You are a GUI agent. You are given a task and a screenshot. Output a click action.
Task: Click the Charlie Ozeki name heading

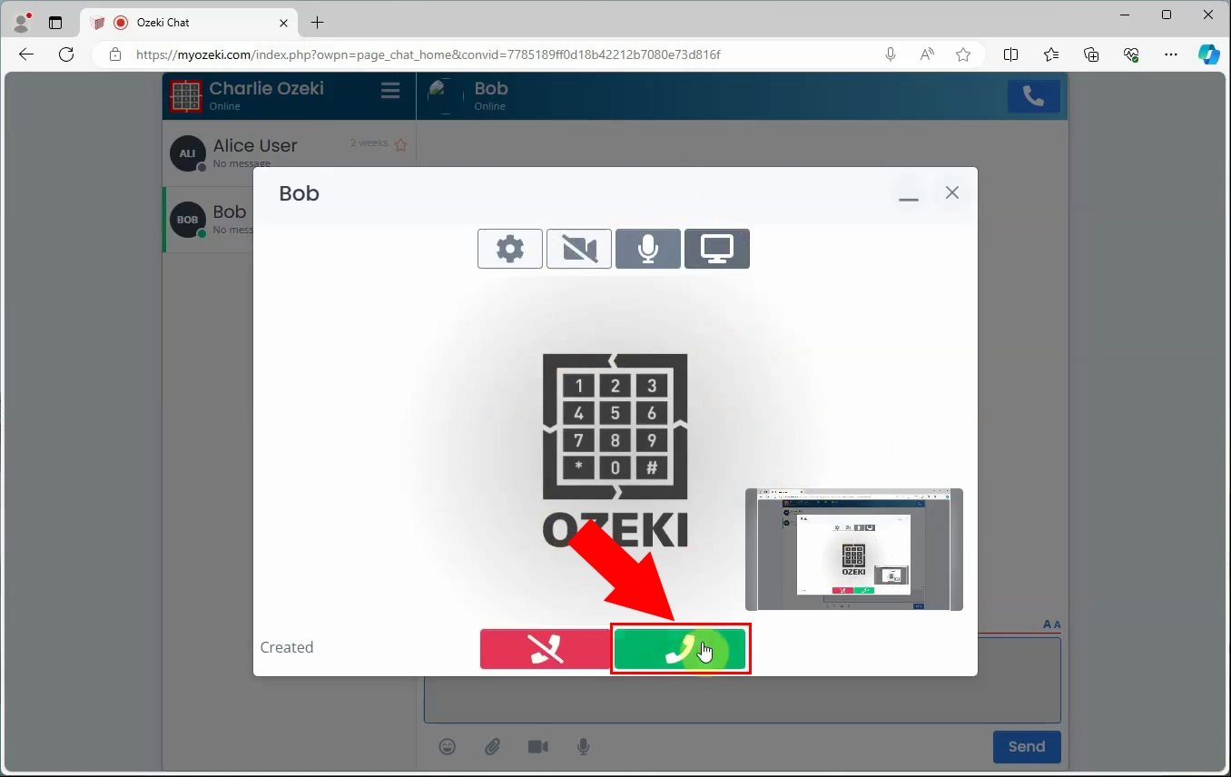266,88
